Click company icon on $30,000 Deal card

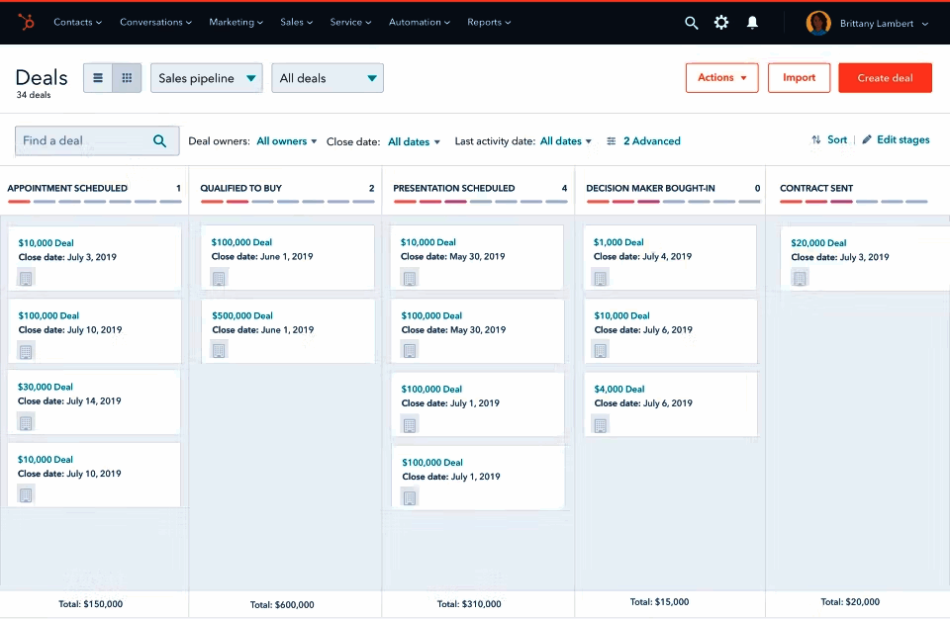26,422
